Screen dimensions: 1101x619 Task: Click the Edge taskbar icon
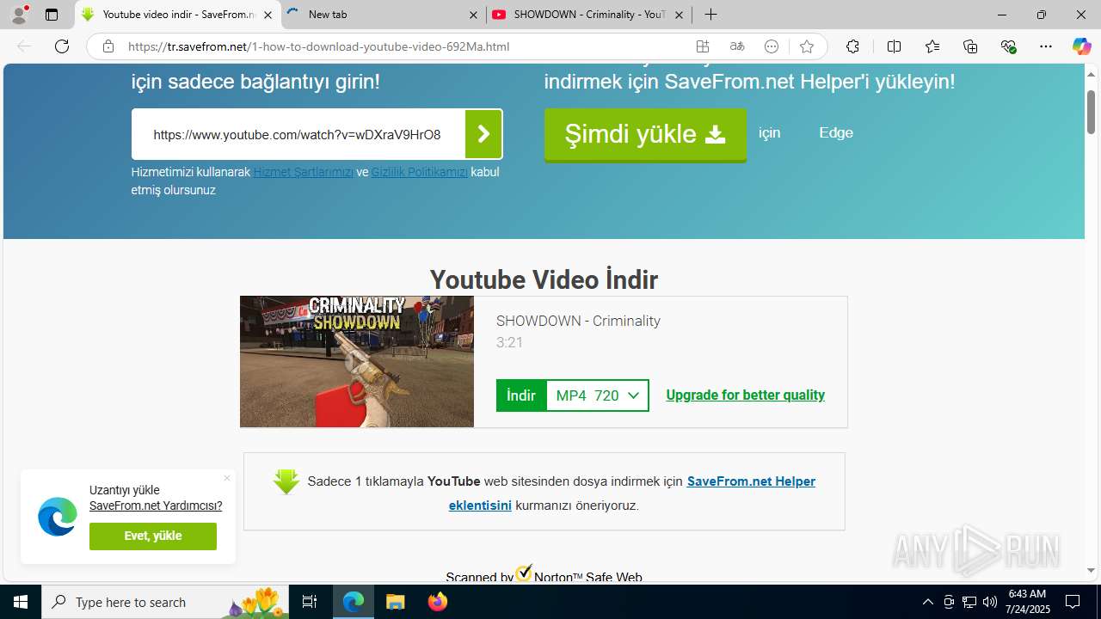(x=354, y=602)
